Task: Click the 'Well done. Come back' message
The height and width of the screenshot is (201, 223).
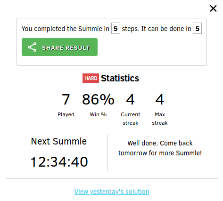Action: click(x=160, y=143)
